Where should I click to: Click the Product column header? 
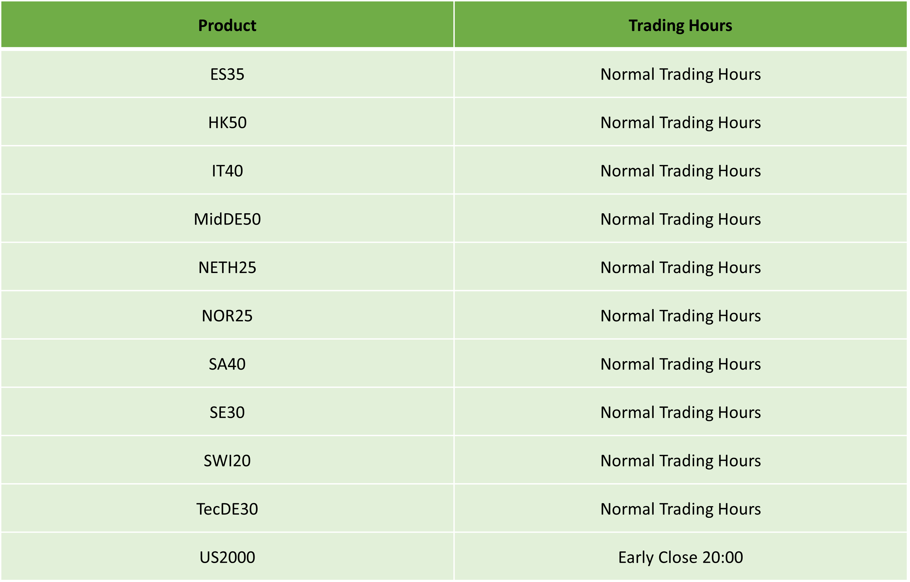[x=227, y=25]
